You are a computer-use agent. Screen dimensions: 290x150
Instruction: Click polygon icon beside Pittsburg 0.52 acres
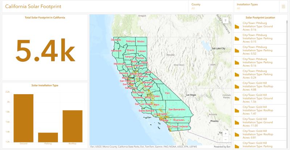pos(237,51)
